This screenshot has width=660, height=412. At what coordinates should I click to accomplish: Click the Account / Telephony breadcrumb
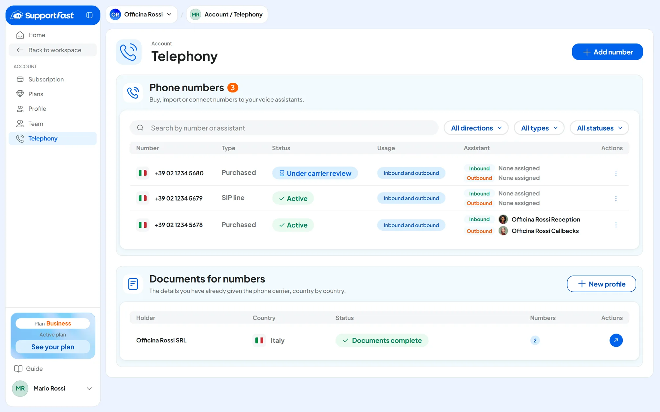(227, 15)
